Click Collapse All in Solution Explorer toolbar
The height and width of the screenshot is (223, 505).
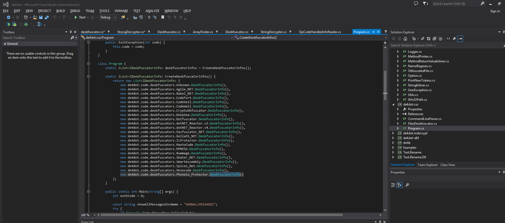tap(434, 39)
